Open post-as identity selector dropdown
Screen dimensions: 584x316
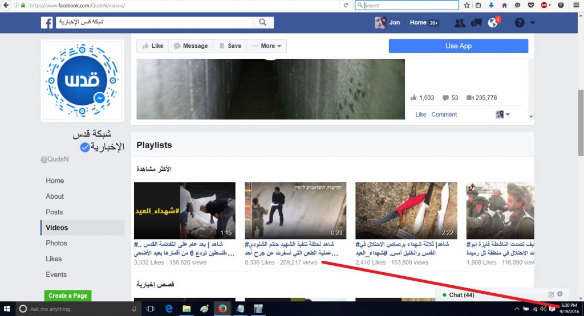[503, 114]
